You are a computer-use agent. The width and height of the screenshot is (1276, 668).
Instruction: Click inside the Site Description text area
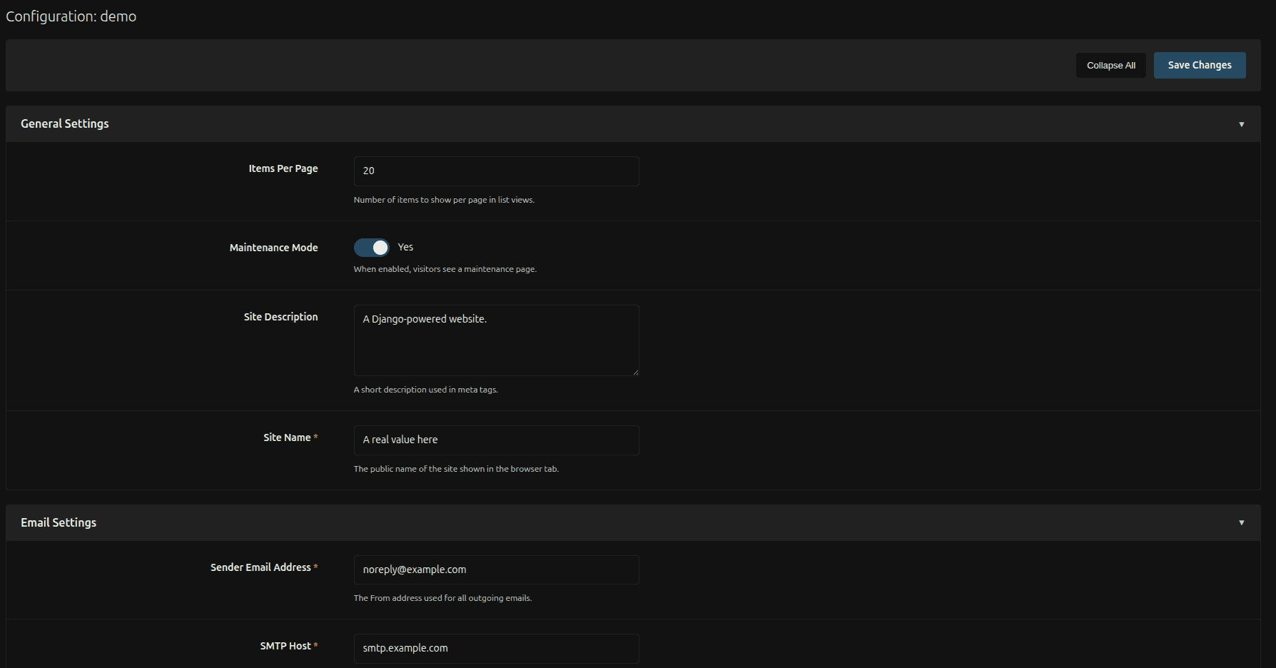tap(495, 340)
